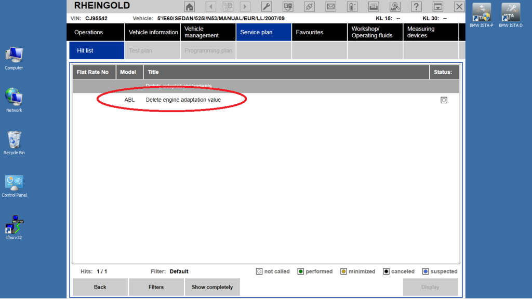Click the connection plug icon
Screen dimensions: 532x299
pyautogui.click(x=309, y=6)
